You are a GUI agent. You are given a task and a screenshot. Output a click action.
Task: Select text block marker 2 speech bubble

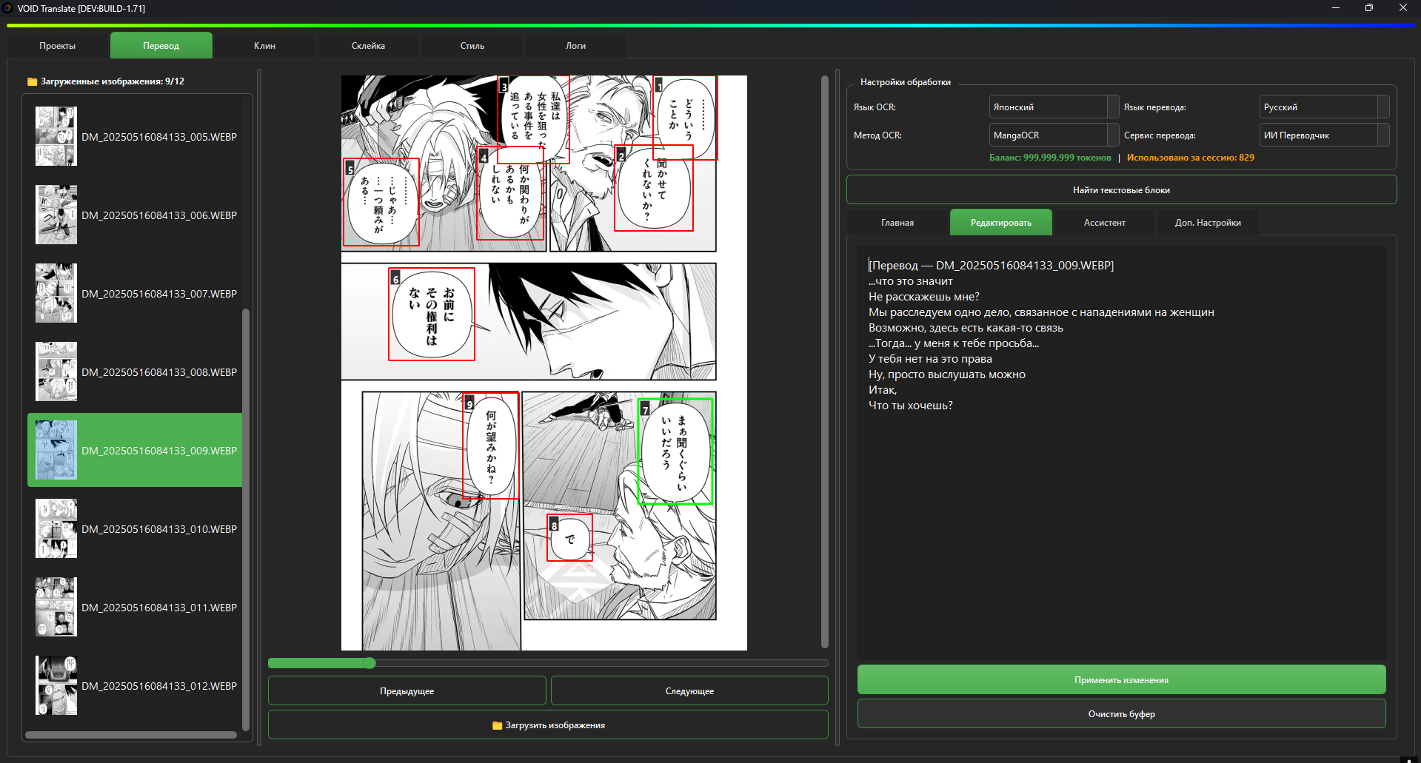[653, 189]
